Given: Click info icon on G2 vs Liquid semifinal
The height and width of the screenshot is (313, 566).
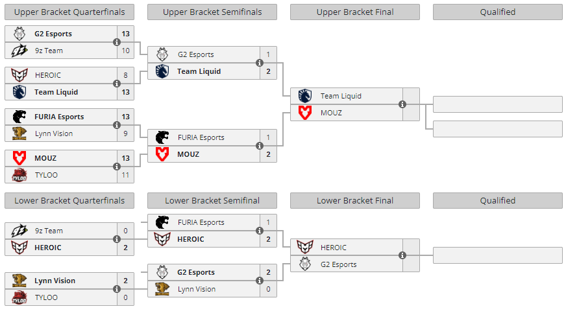Looking at the screenshot, I should 260,63.
